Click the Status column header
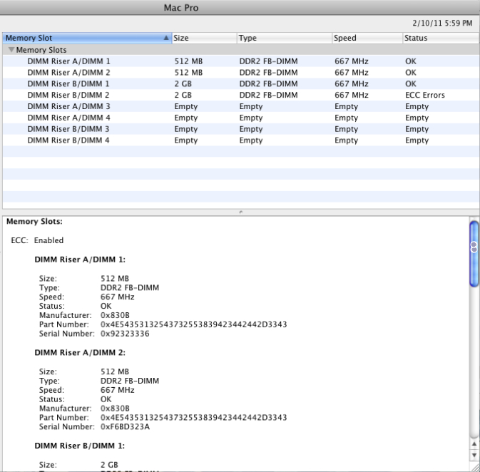 (x=441, y=38)
